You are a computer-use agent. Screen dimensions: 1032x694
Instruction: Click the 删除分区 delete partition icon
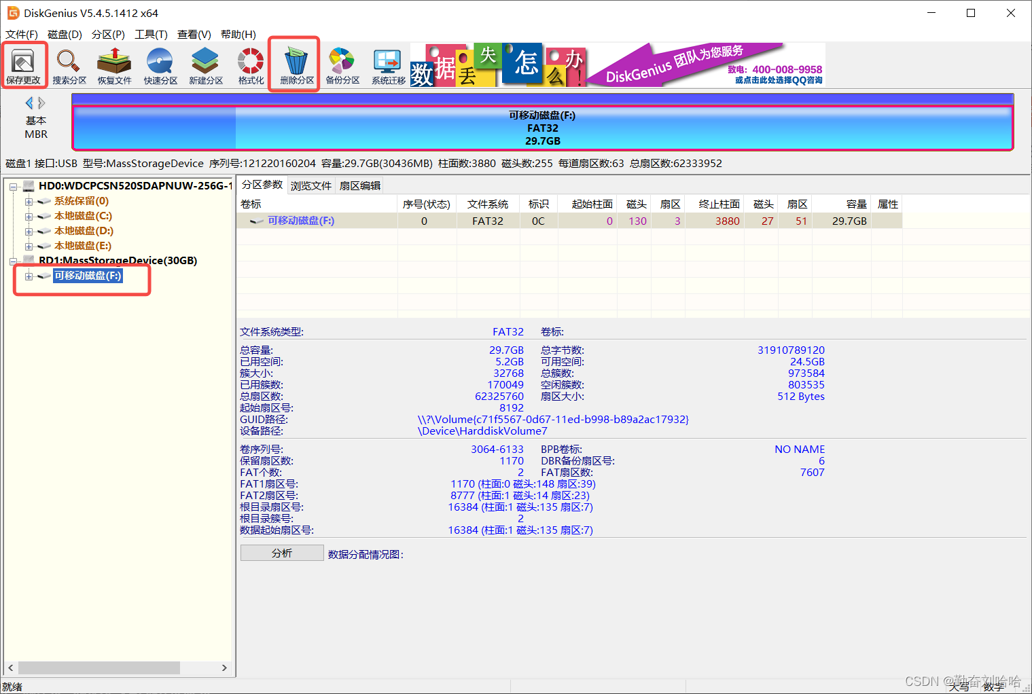[293, 65]
